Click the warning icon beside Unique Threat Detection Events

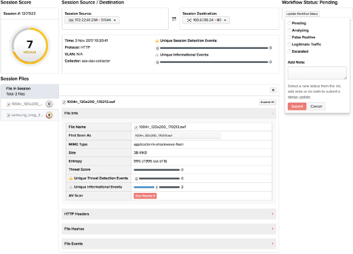70,178
